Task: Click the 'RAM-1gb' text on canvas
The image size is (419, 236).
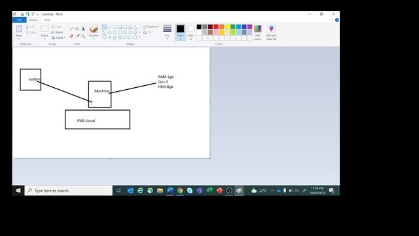Action: (x=166, y=77)
